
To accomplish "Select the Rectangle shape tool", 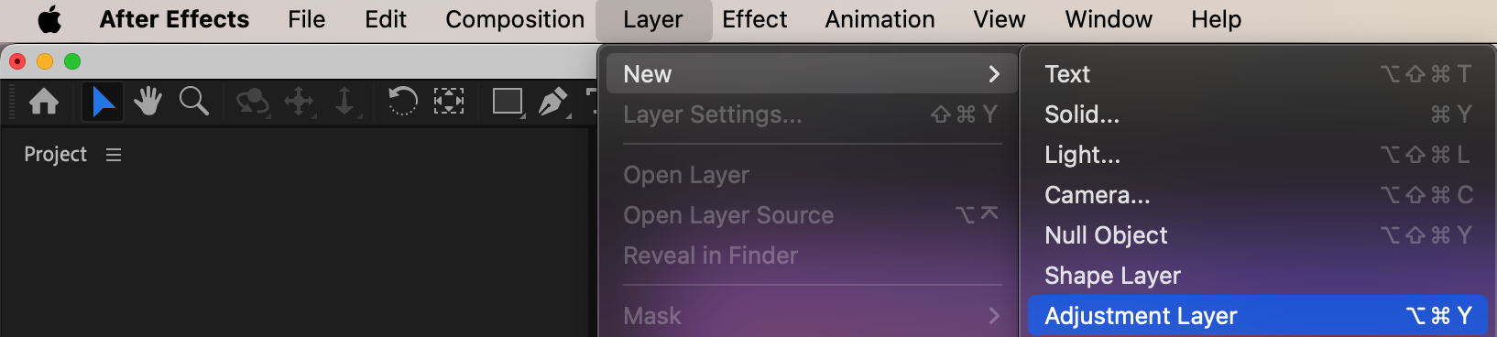I will click(x=508, y=101).
